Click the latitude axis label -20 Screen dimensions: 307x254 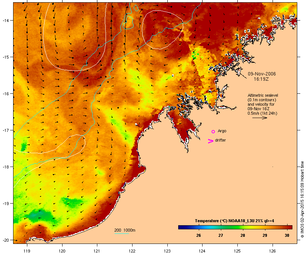click(6, 240)
